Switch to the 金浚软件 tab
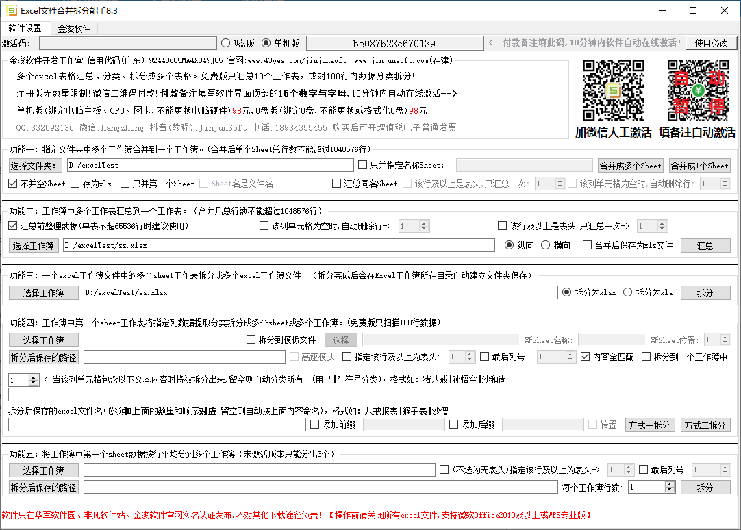Image resolution: width=741 pixels, height=530 pixels. pos(74,29)
